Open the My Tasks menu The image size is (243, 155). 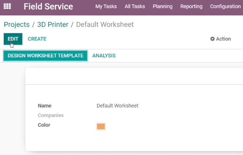pos(106,7)
